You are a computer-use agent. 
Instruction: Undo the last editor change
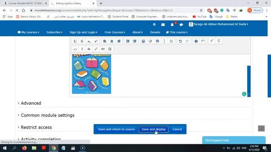(x=180, y=41)
